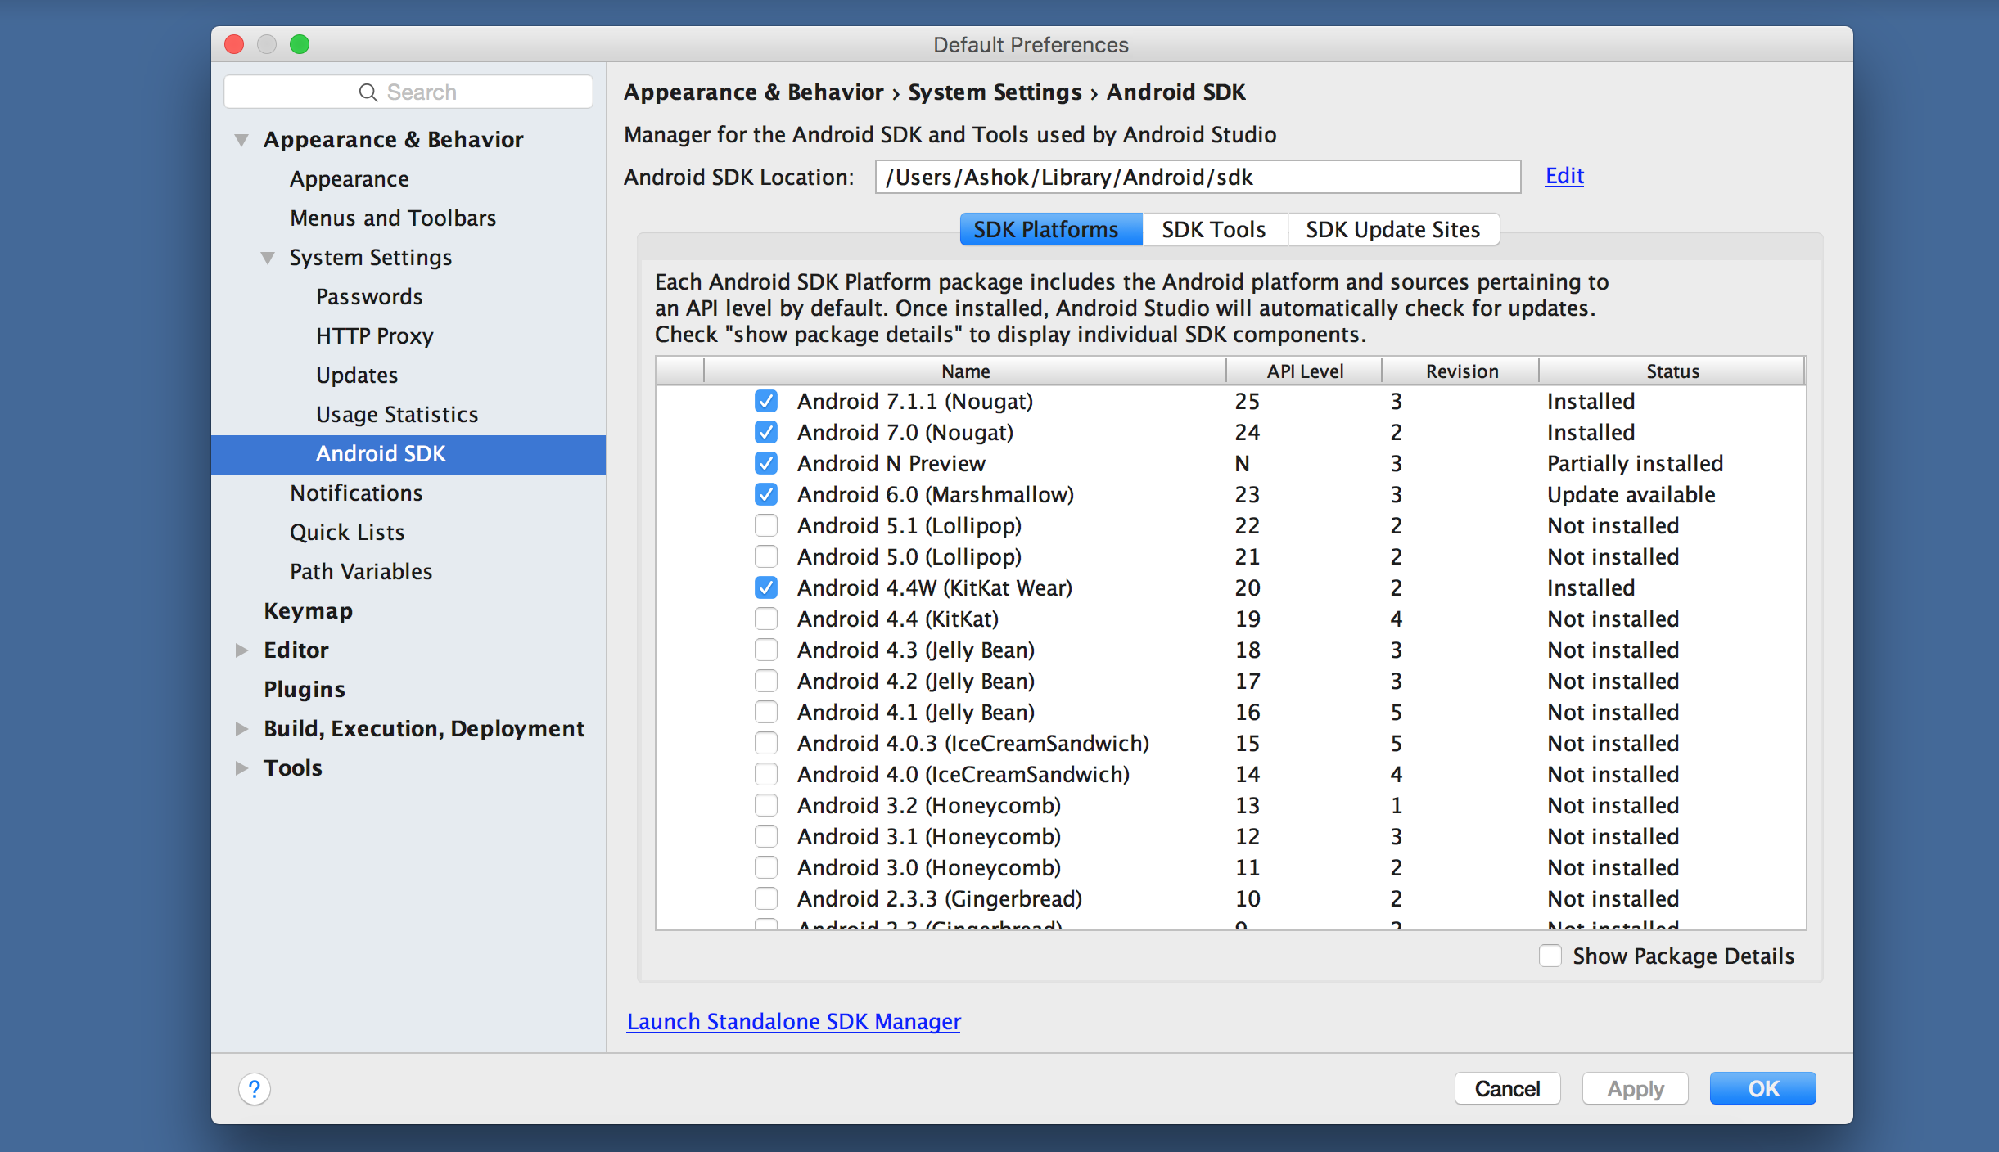Uncheck Android 7.1.1 (Nougat) checkbox

coord(766,401)
